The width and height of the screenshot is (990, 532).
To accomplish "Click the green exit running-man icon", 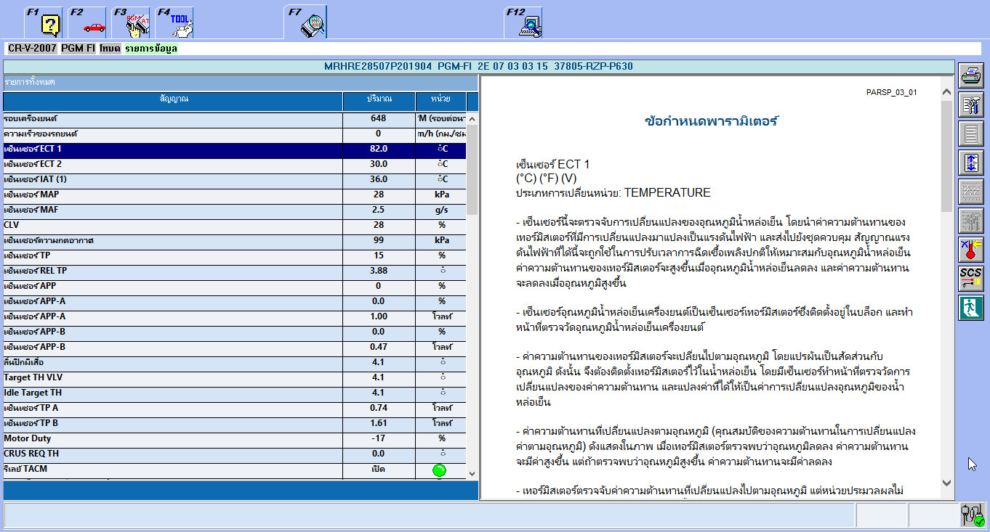I will coord(971,308).
